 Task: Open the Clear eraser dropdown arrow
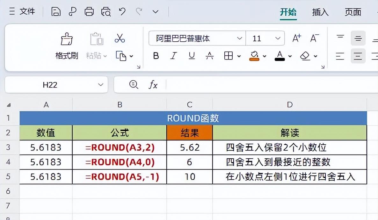(x=316, y=56)
